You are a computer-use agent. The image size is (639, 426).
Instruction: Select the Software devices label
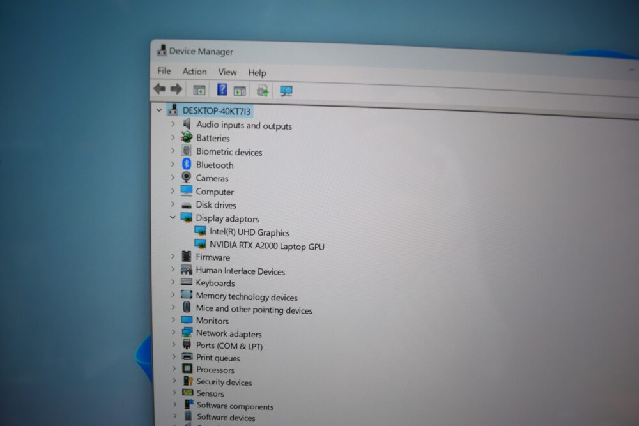(226, 417)
